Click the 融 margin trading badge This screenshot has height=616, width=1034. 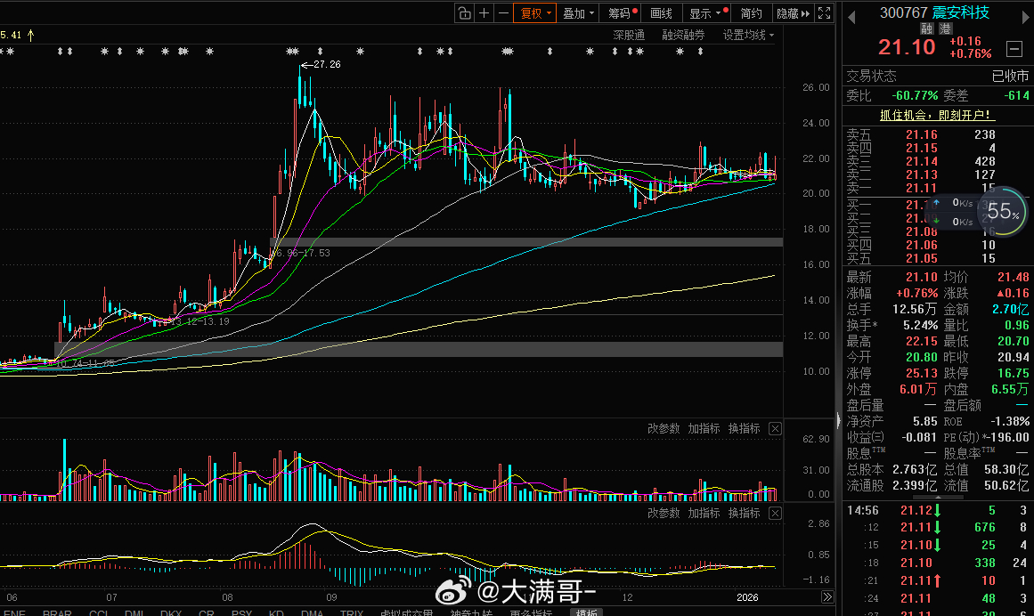point(927,28)
